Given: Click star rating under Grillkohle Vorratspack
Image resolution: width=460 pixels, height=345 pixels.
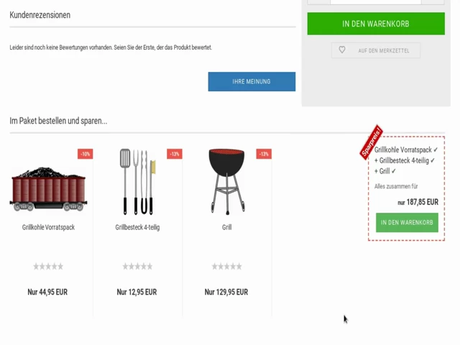Looking at the screenshot, I should click(48, 267).
